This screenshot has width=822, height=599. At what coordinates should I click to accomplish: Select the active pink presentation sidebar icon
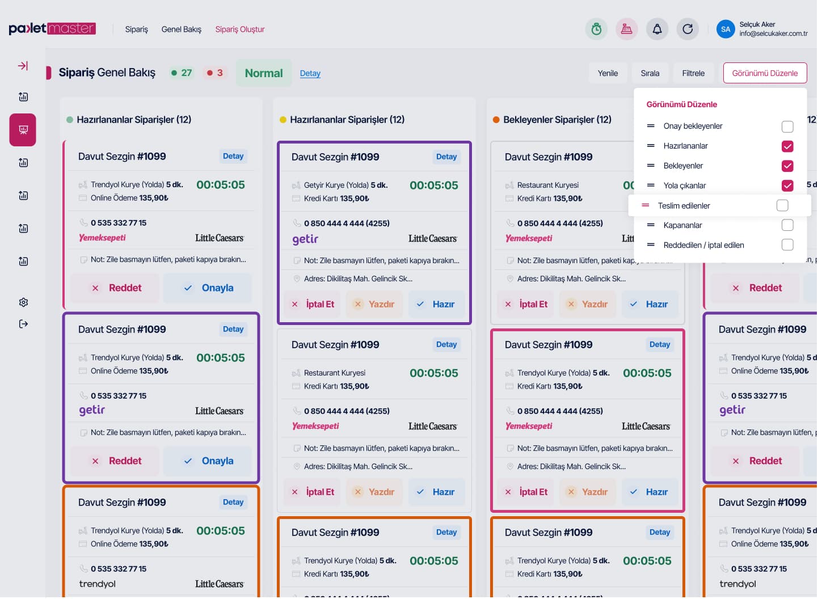(x=23, y=130)
